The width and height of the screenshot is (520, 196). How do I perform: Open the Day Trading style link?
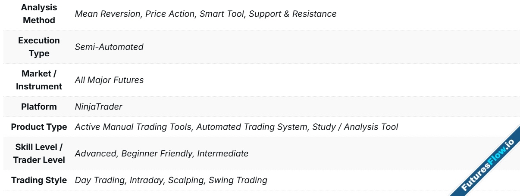pos(100,180)
